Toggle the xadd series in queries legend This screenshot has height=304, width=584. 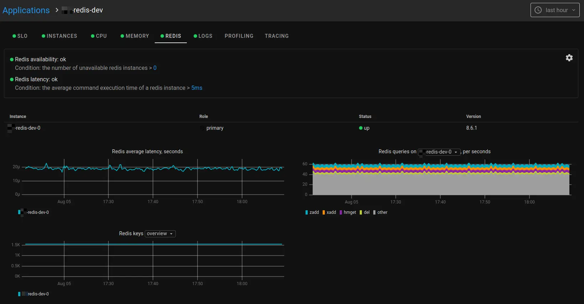329,212
